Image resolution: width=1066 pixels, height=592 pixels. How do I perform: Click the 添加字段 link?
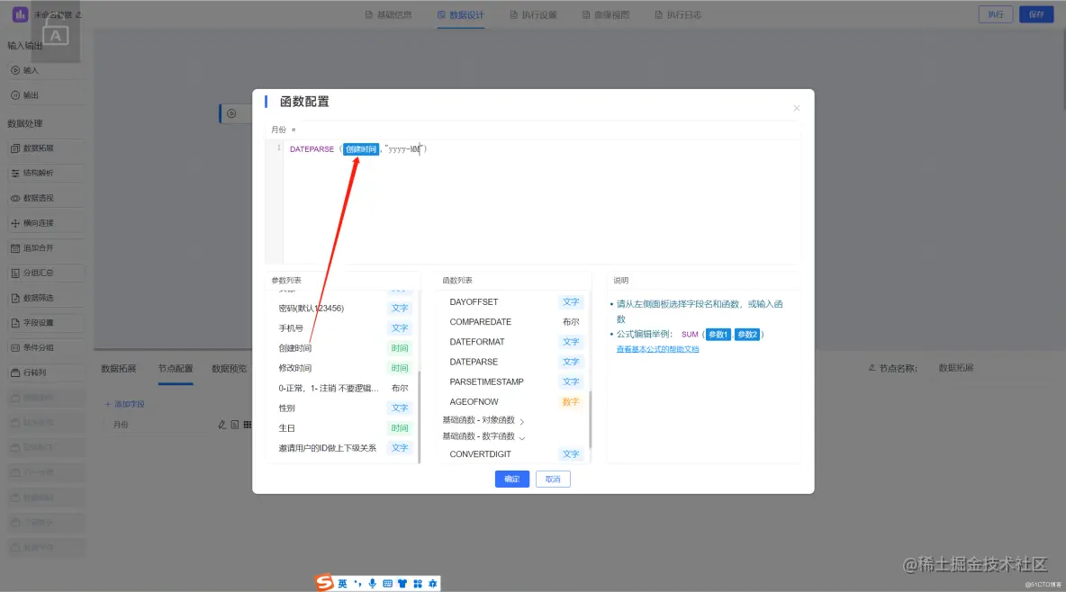(124, 404)
